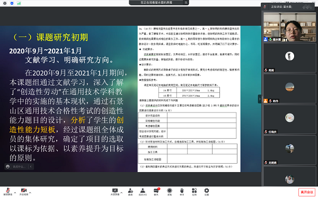The width and height of the screenshot is (318, 198).
Task: Click the red leave meeting button
Action: [307, 192]
